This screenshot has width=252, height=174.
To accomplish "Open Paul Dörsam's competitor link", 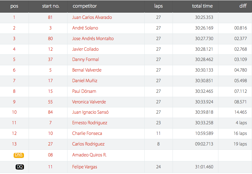I will 84,91.
